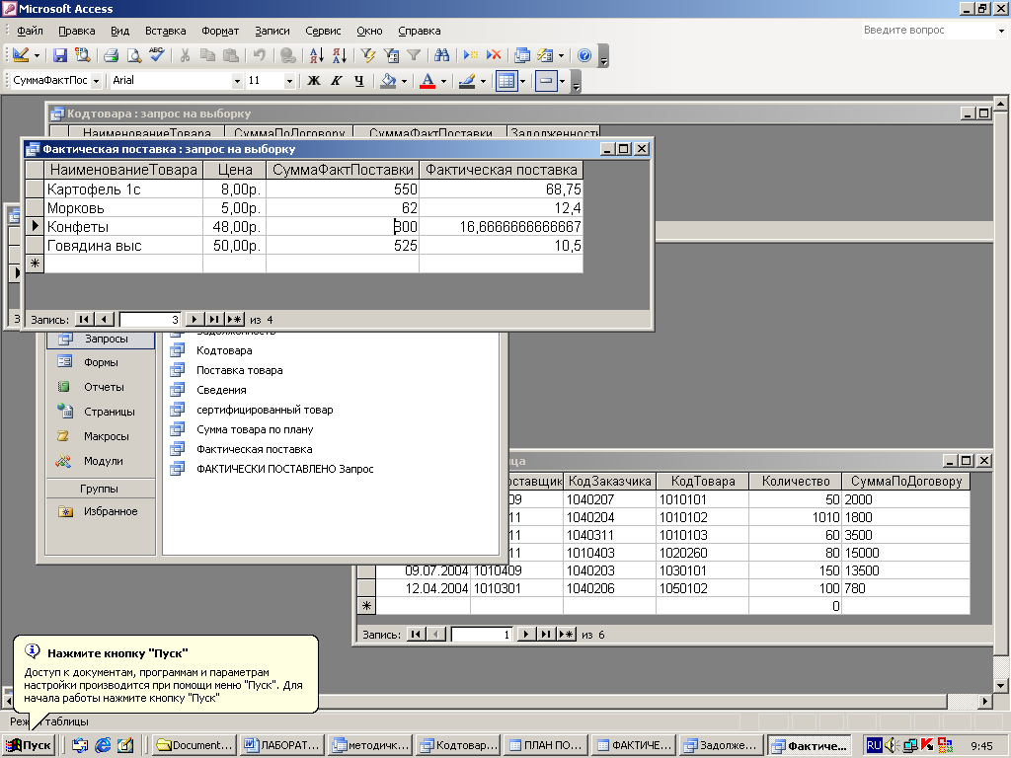
Task: Click the View mode toolbar icon
Action: tap(21, 55)
